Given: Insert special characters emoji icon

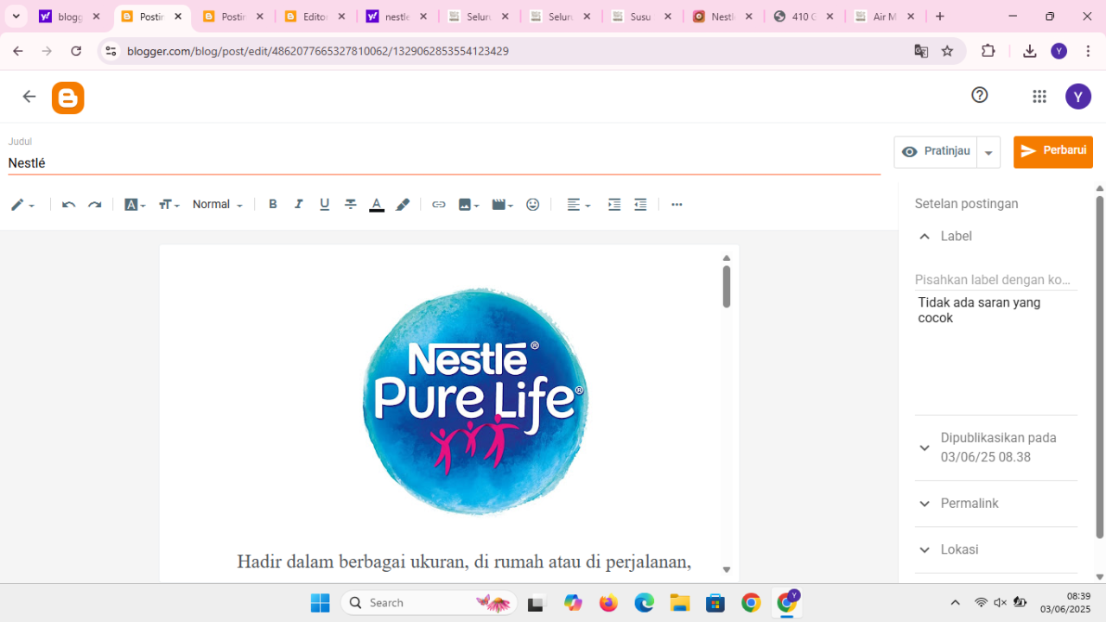Looking at the screenshot, I should click(x=533, y=205).
